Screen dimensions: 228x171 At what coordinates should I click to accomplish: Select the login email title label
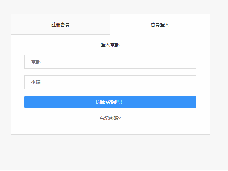pos(110,45)
